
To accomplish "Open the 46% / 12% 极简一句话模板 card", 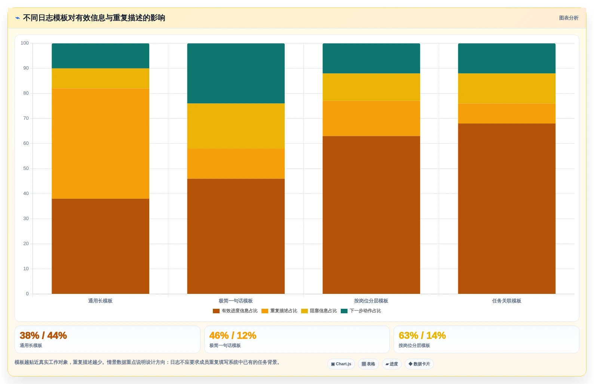I will [x=297, y=339].
